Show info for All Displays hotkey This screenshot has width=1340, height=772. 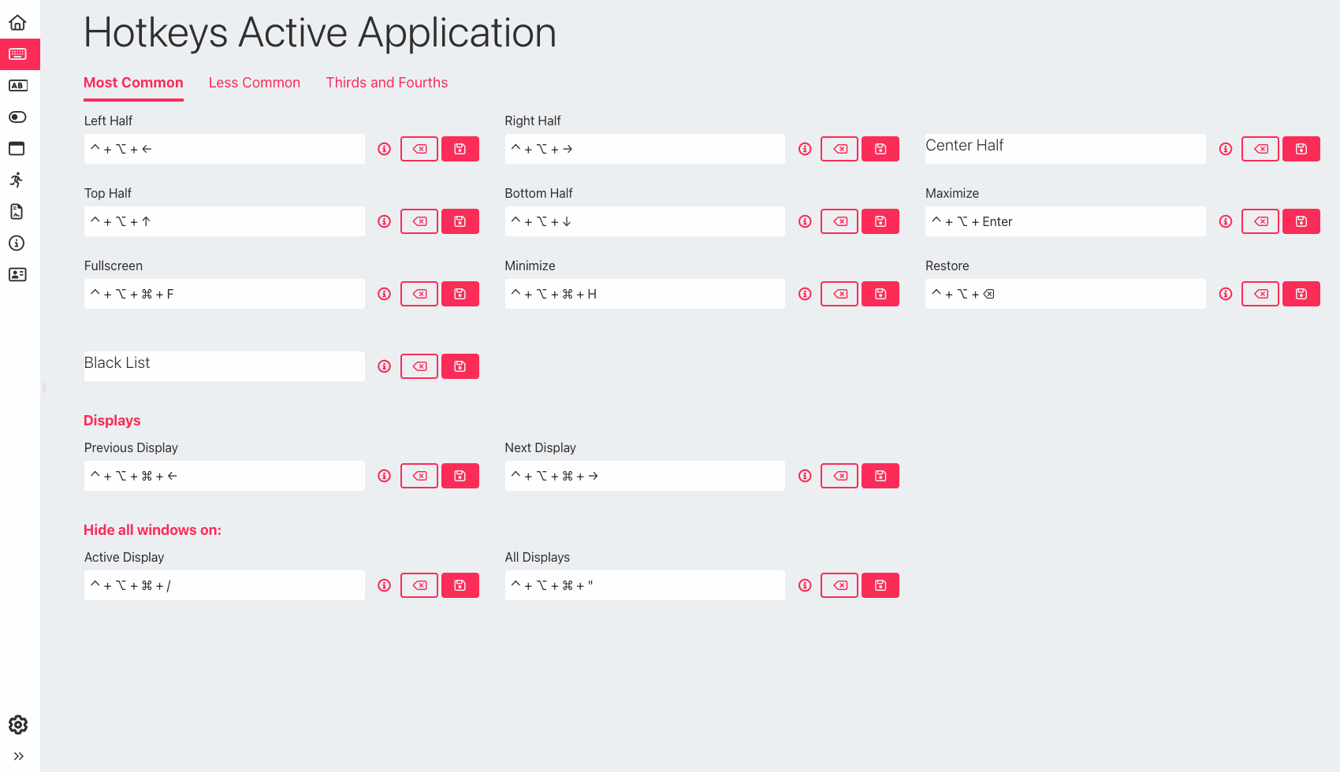(x=805, y=585)
